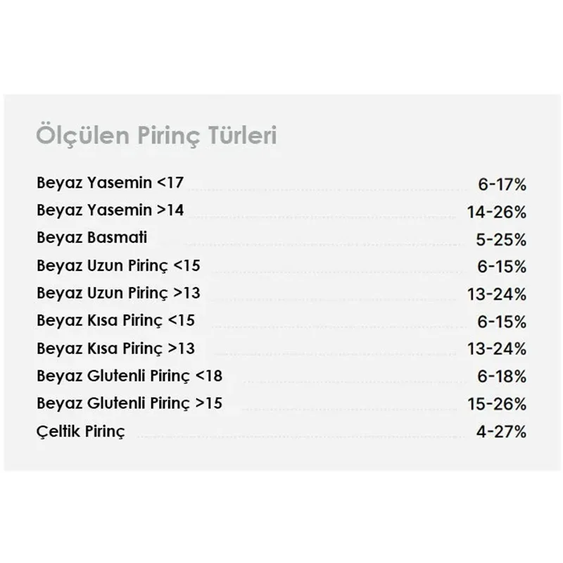
Task: Select the Beyaz Uzun Pirinç >13 label
Action: click(x=118, y=293)
